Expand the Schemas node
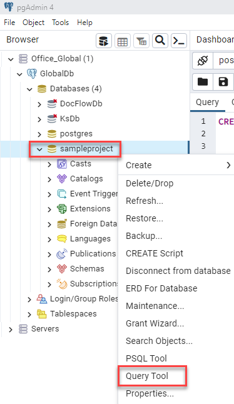 click(x=49, y=270)
